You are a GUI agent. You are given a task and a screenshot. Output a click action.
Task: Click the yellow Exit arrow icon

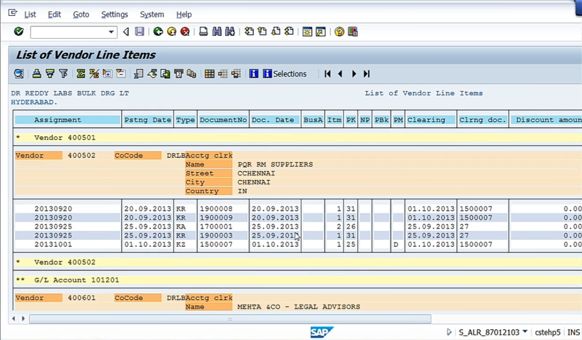coord(171,31)
